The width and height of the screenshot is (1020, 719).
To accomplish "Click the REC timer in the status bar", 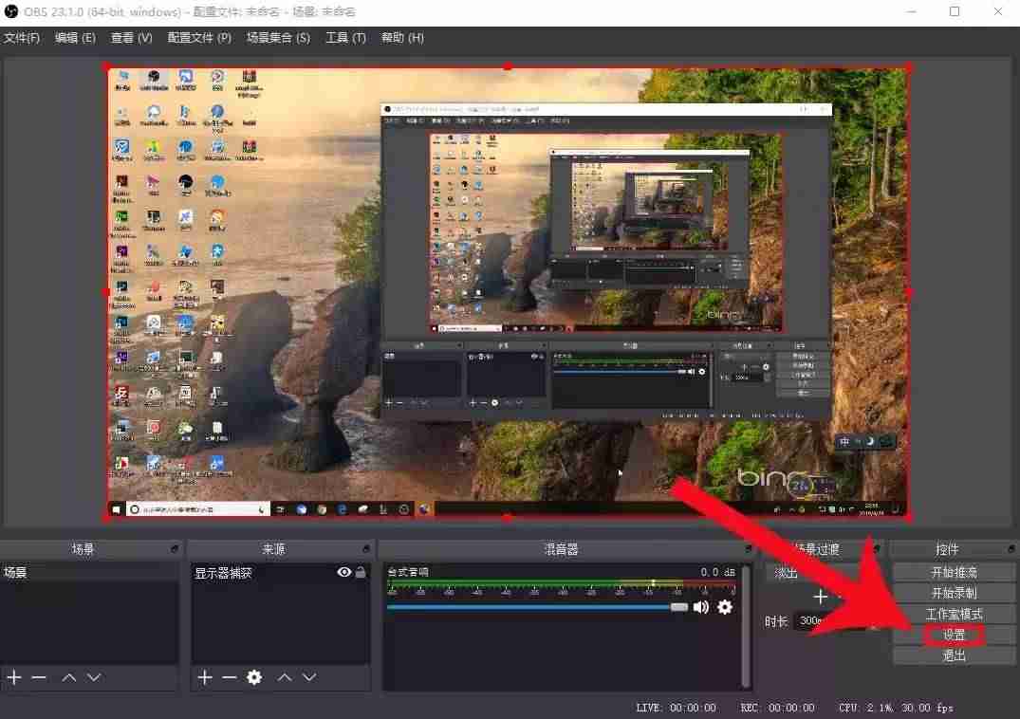I will tap(777, 708).
